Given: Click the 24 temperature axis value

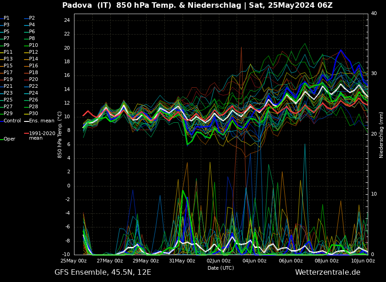Looking at the screenshot, I should [67, 20].
